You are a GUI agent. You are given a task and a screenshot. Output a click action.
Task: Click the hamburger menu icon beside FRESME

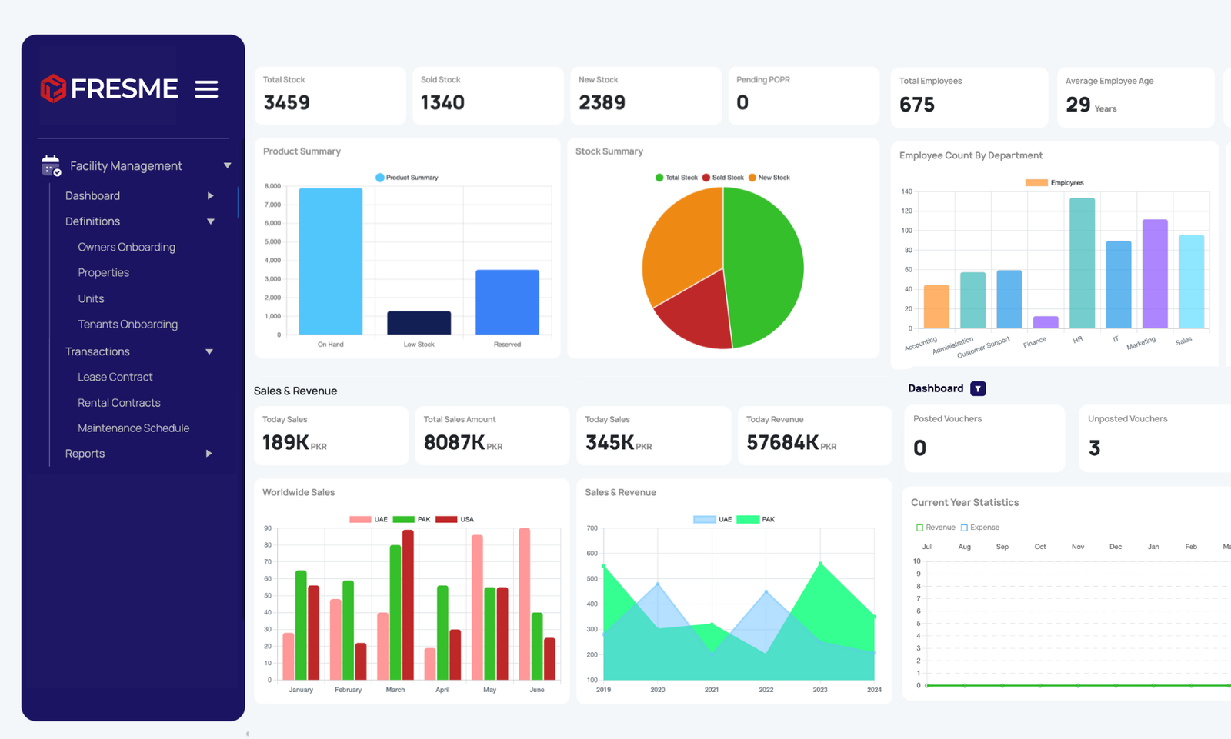coord(206,89)
